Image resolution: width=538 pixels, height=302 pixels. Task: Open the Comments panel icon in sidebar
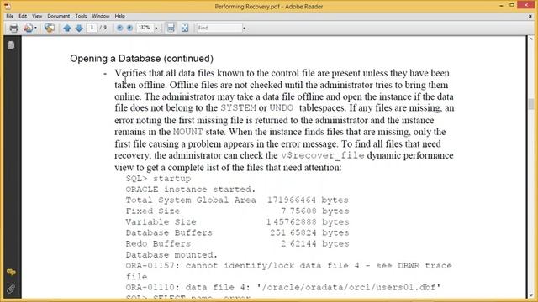11,272
